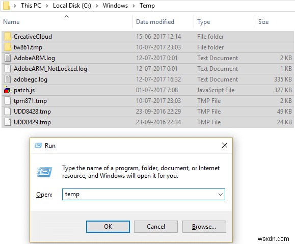Click the AdobeARM.log document icon
295x244 pixels.
8,58
